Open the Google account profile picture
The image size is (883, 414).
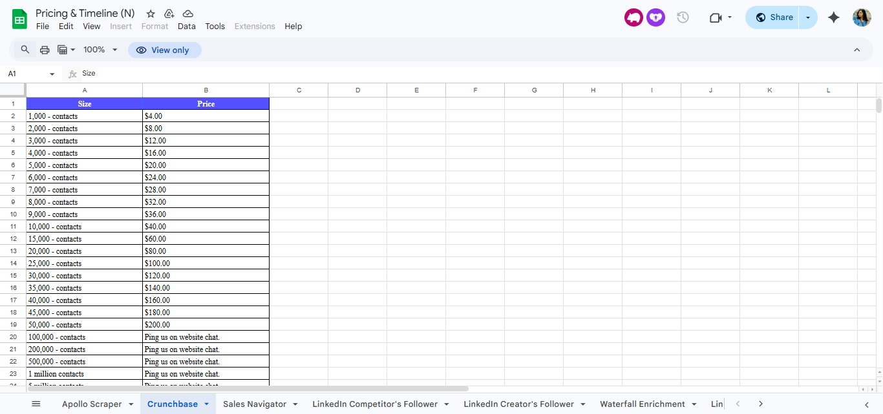(862, 17)
